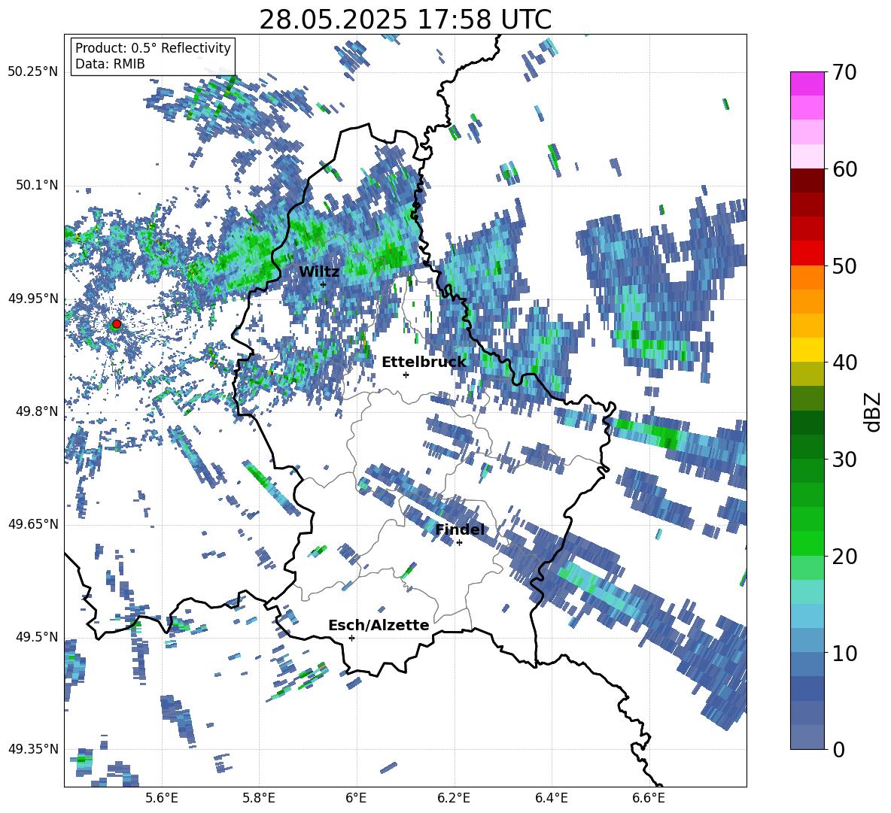Click the 6.2°E longitude label
This screenshot has height=813, width=891.
454,798
